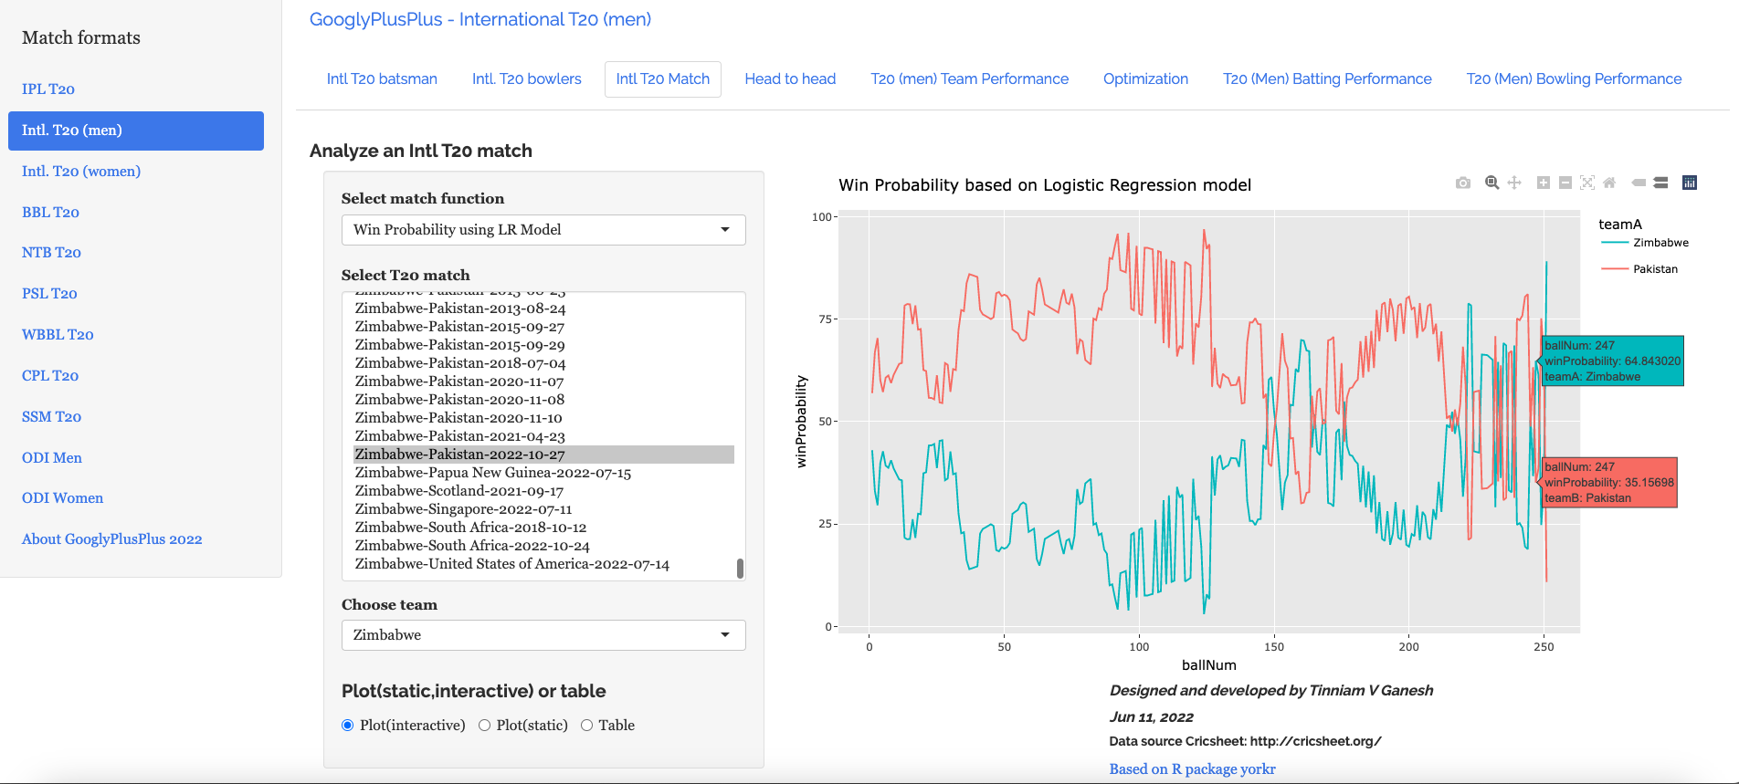This screenshot has width=1739, height=784.
Task: Open the IPL T20 format link
Action: [48, 89]
